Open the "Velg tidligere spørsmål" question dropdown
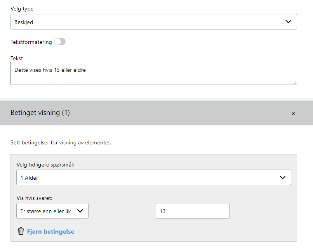The height and width of the screenshot is (248, 313). click(x=153, y=177)
